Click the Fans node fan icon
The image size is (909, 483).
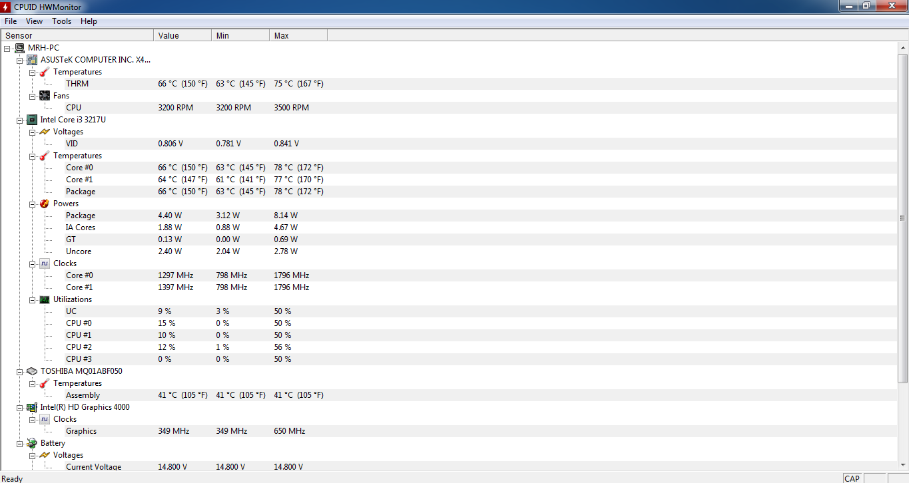coord(45,96)
